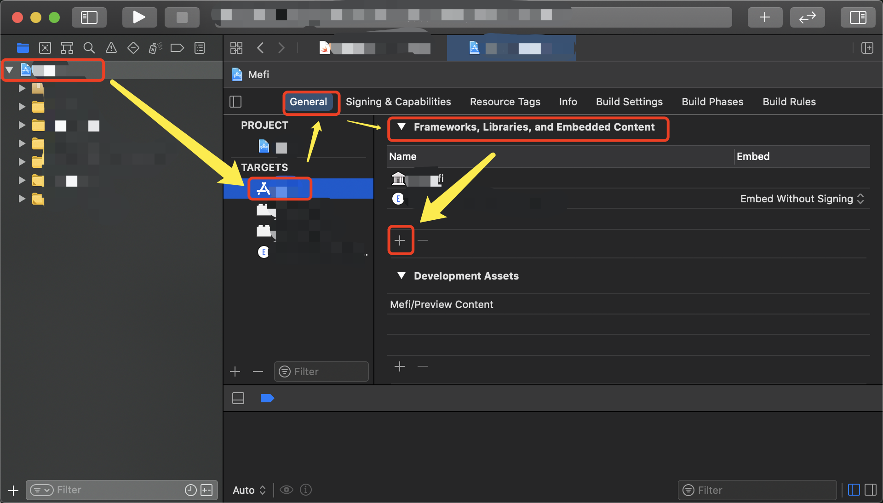Image resolution: width=883 pixels, height=503 pixels.
Task: Click the print description info icon
Action: [306, 490]
